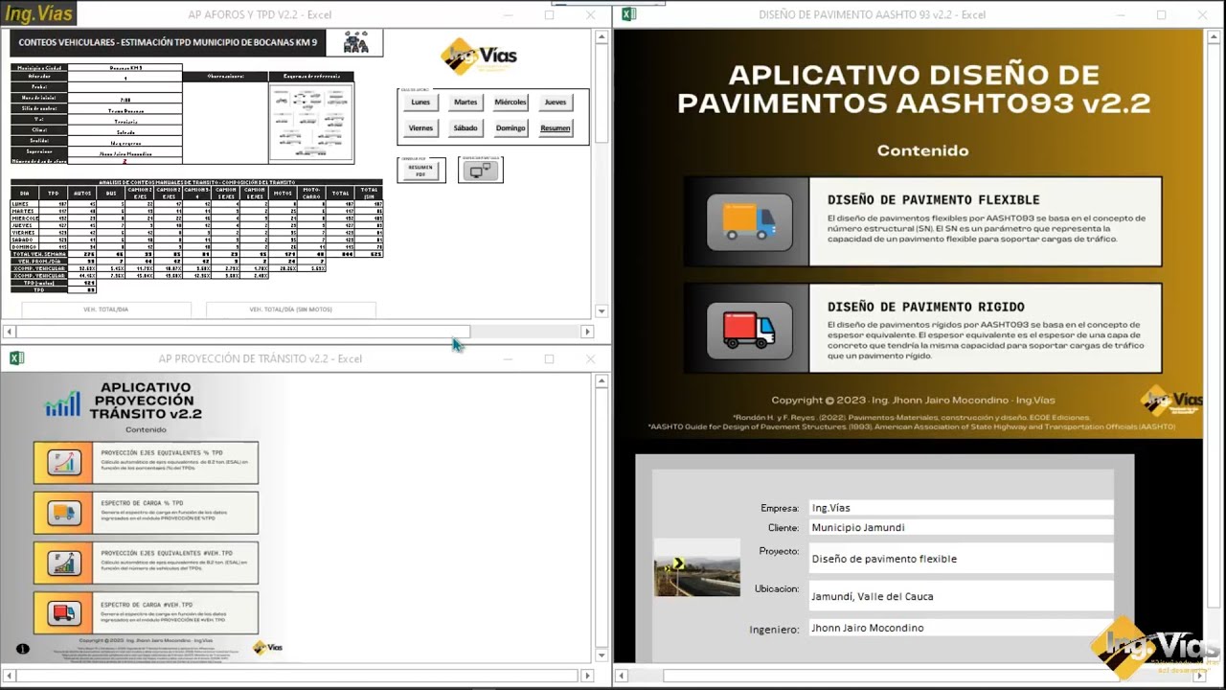Generate the Resumen PDF report

(x=420, y=171)
